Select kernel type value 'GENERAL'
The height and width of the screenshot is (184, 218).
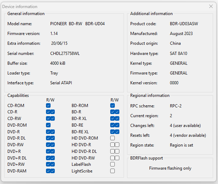179,63
